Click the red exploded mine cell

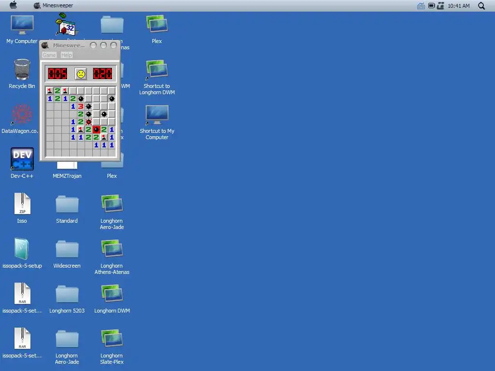[x=96, y=129]
